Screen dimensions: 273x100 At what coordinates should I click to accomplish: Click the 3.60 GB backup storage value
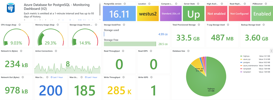[256, 38]
